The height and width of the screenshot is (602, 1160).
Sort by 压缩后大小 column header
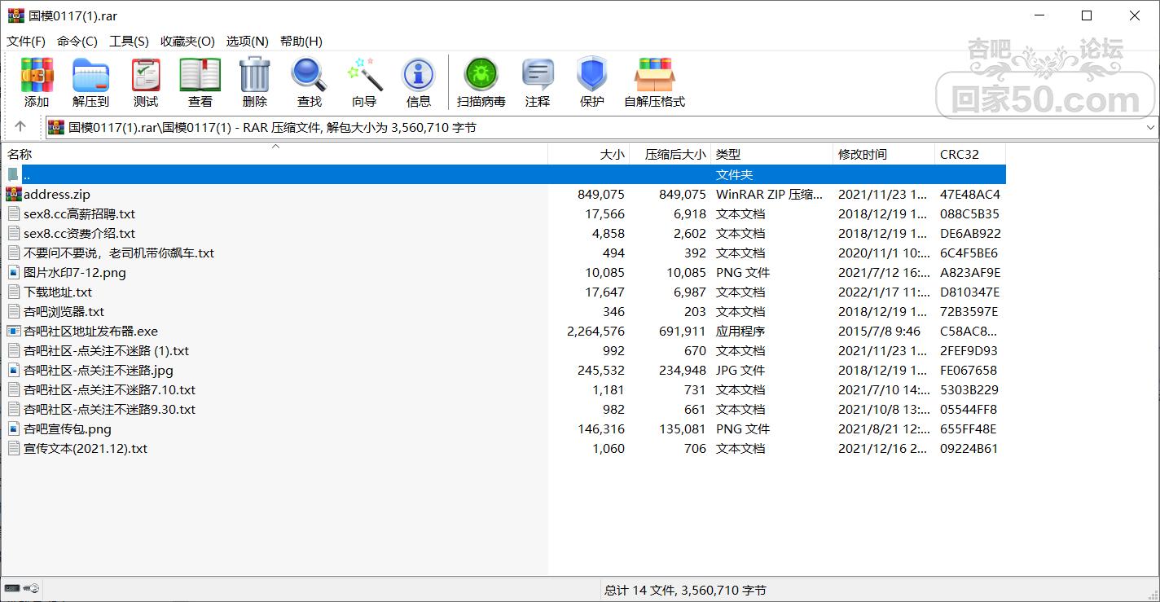click(670, 154)
